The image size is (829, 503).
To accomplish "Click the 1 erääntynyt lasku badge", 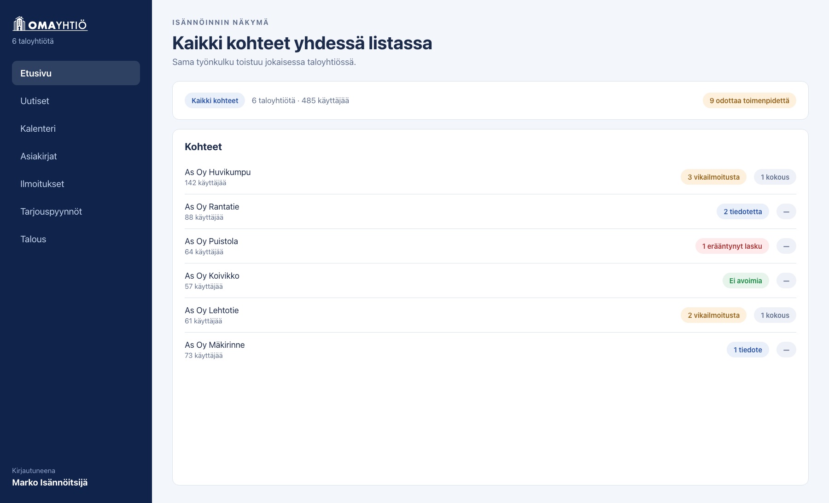I will pos(732,246).
